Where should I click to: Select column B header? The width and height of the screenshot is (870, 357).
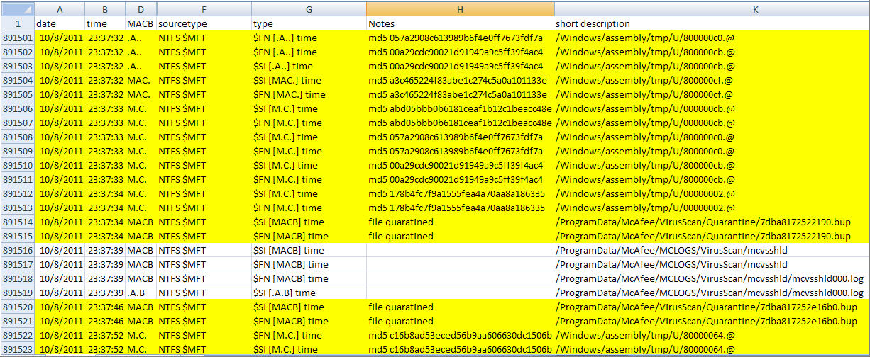(x=105, y=9)
